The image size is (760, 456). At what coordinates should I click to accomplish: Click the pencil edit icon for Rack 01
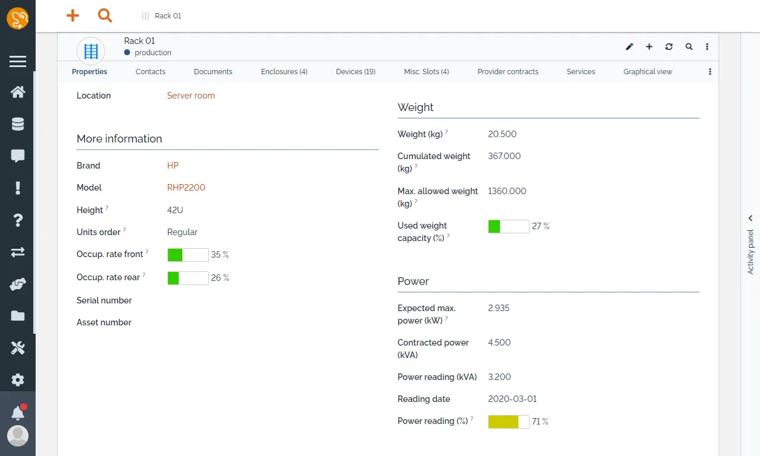tap(629, 46)
